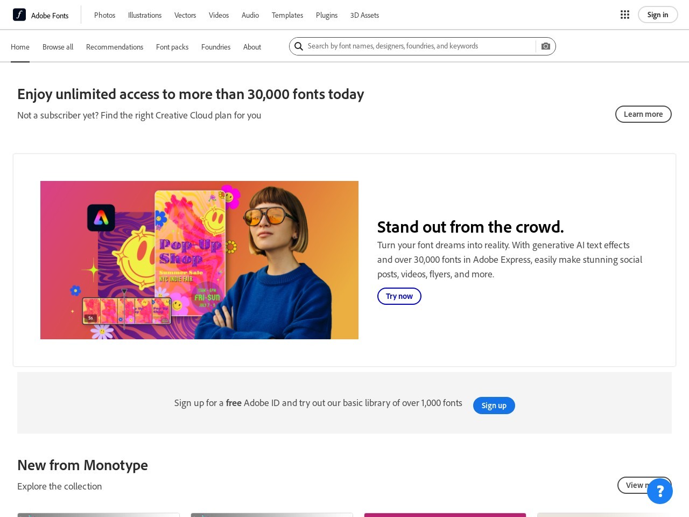Open the Templates menu link
This screenshot has height=517, width=689.
click(x=287, y=15)
